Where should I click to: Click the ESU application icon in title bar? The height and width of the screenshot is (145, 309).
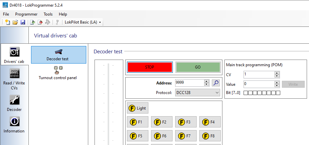(x=5, y=5)
